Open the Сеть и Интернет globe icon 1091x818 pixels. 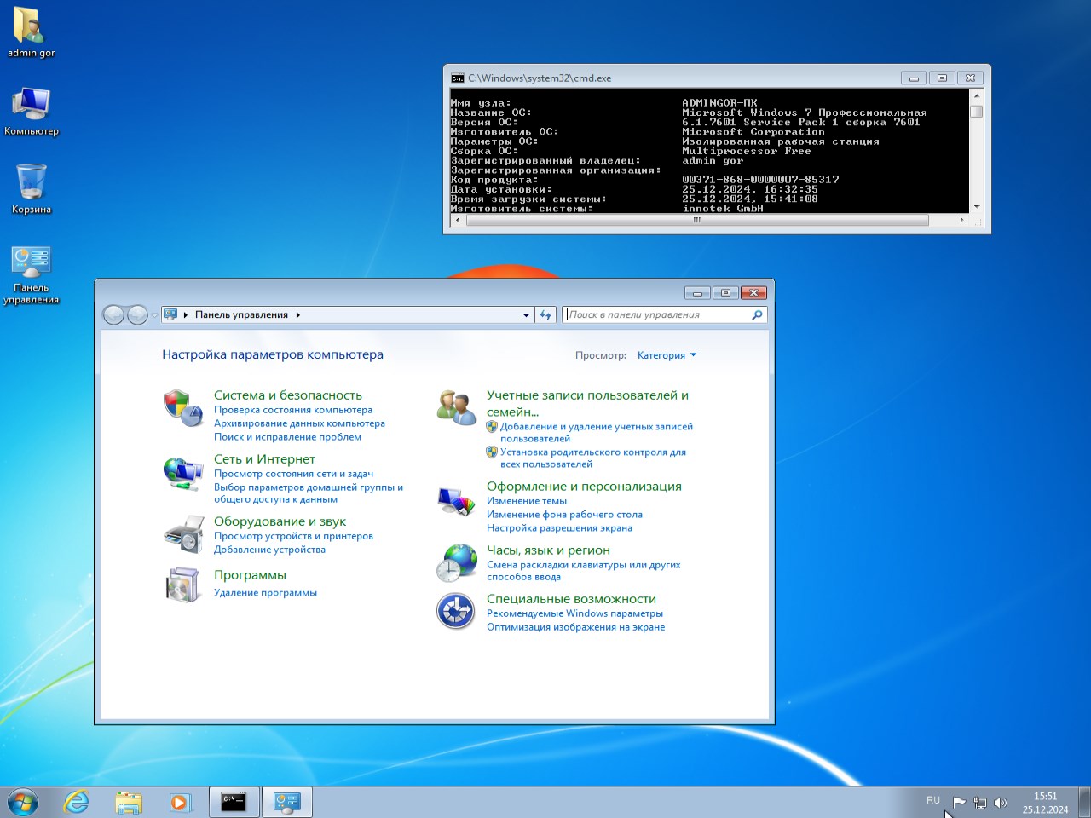(182, 473)
